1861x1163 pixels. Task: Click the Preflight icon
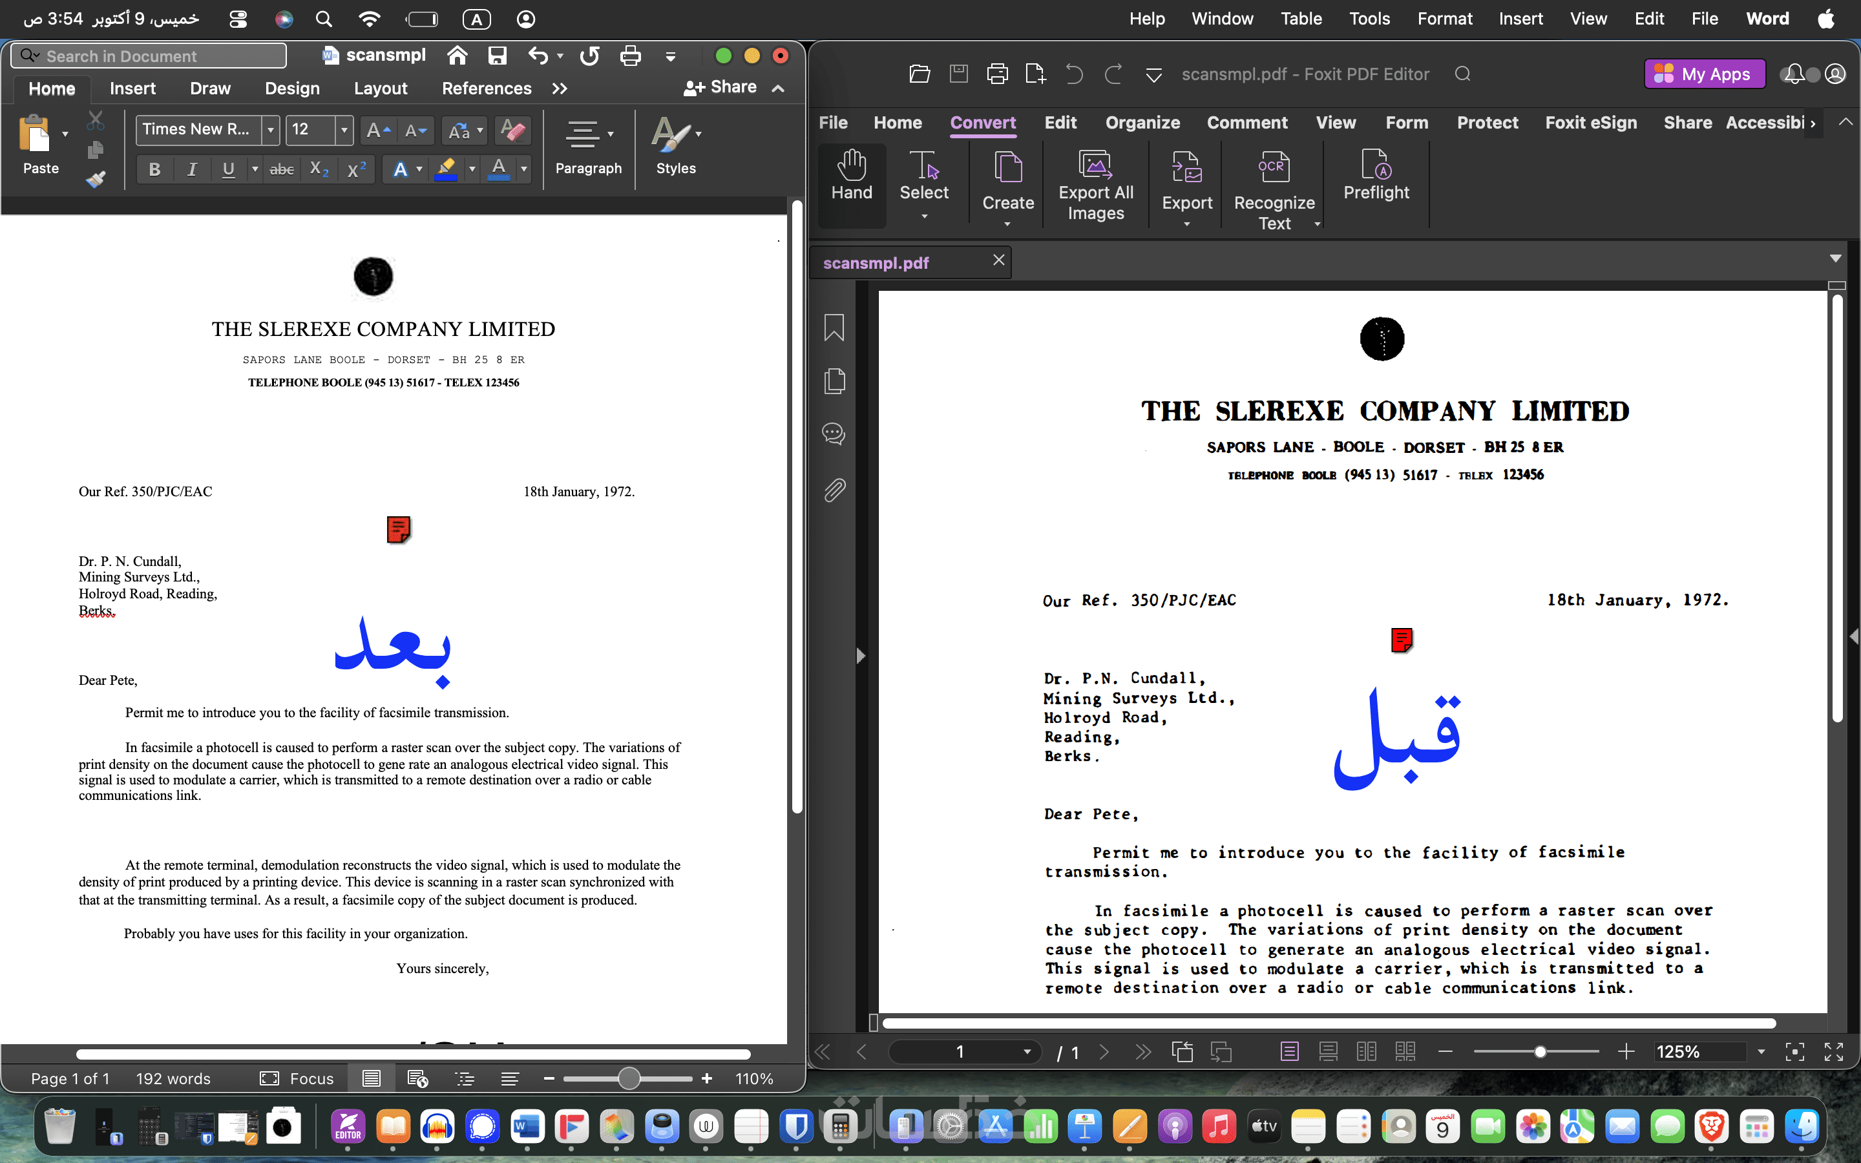[x=1376, y=165]
